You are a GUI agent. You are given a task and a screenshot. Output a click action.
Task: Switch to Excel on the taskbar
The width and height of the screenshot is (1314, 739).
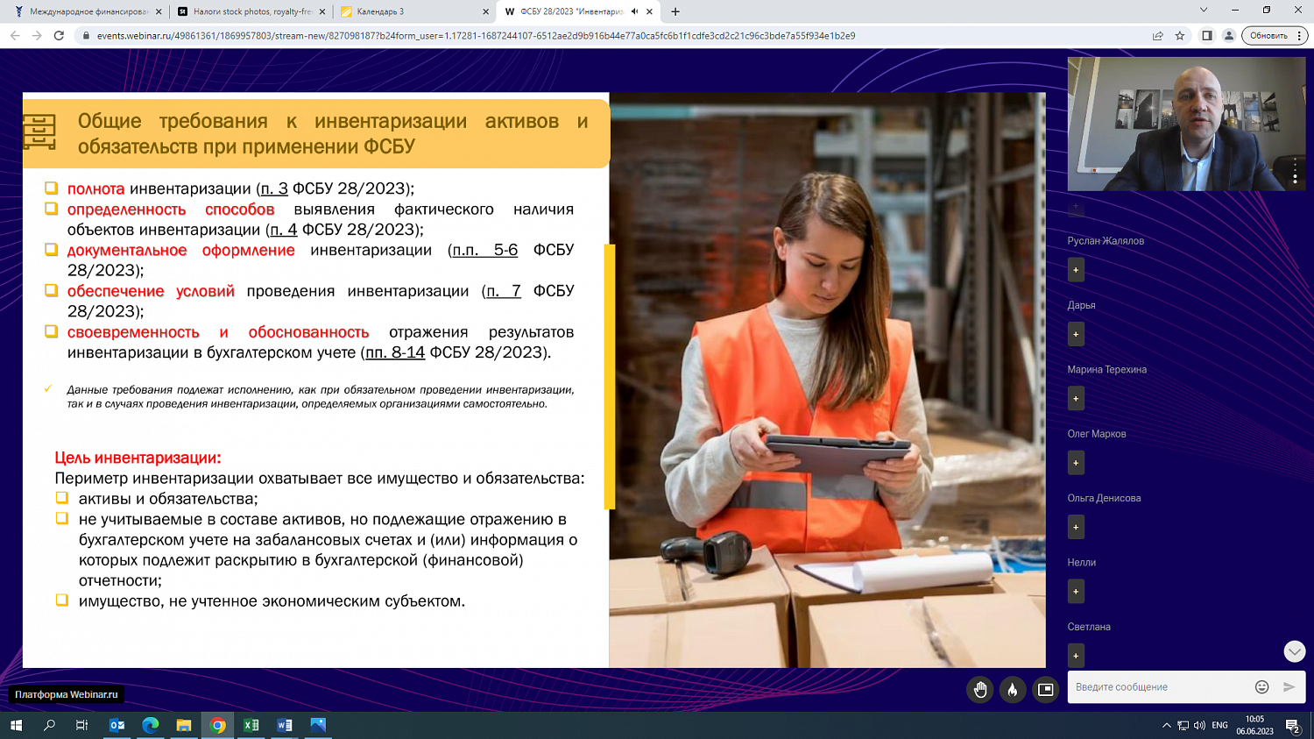pos(251,725)
